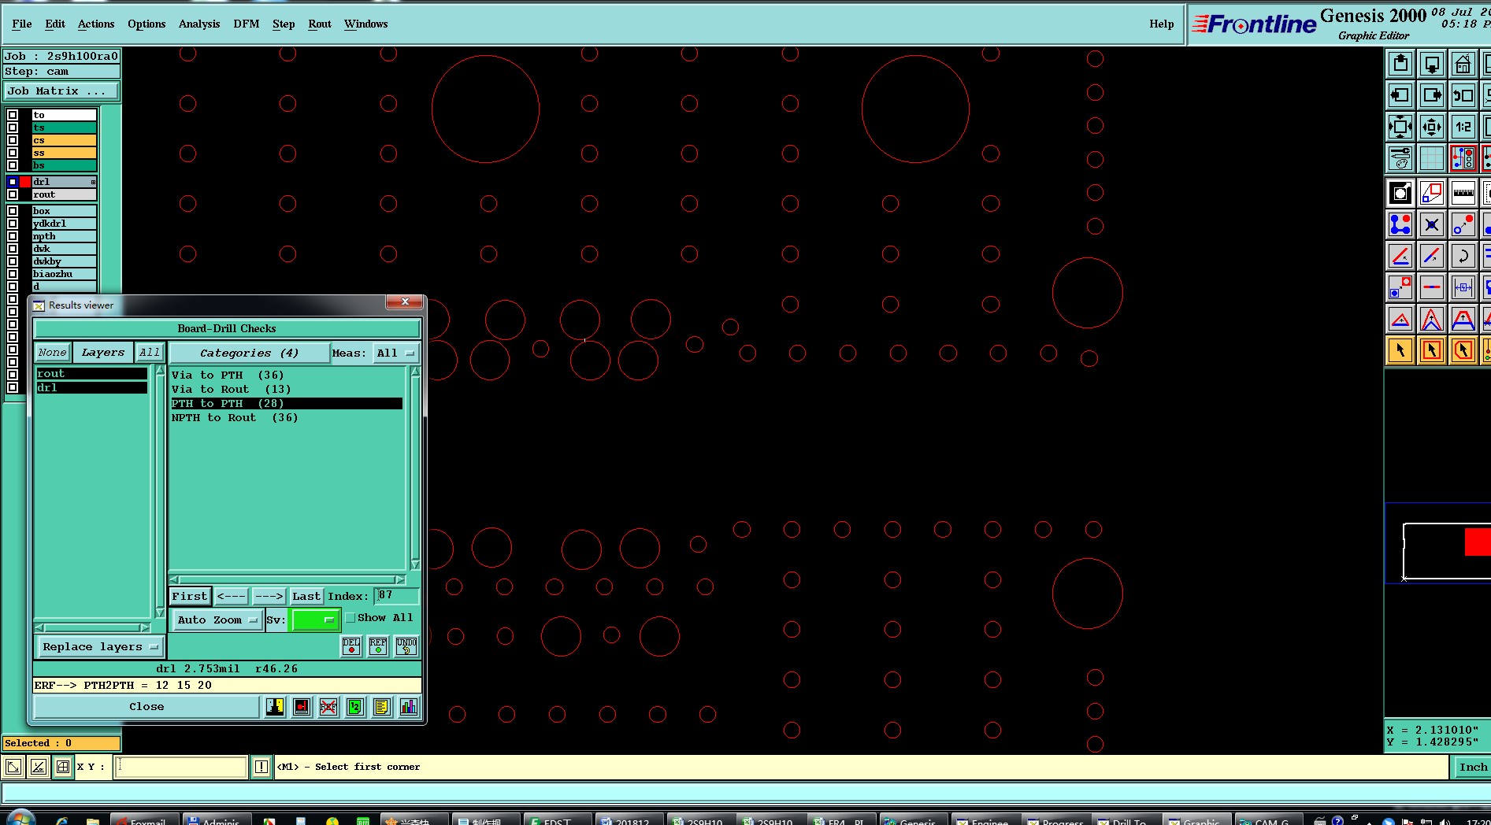Click the DEL icon in Results viewer

(x=351, y=646)
